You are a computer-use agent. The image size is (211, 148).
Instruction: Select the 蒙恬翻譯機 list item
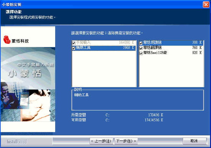click(x=171, y=48)
